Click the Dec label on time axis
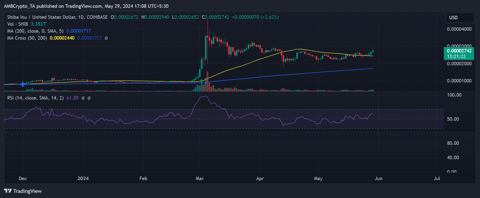Image resolution: width=480 pixels, height=198 pixels. pos(23,178)
